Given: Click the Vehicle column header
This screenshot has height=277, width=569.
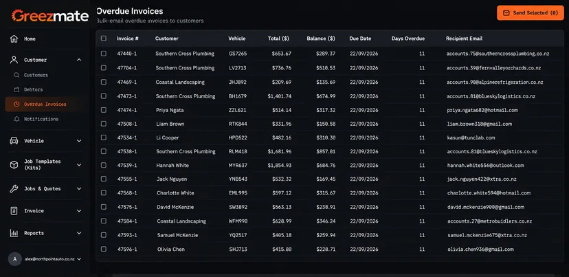Looking at the screenshot, I should point(237,38).
